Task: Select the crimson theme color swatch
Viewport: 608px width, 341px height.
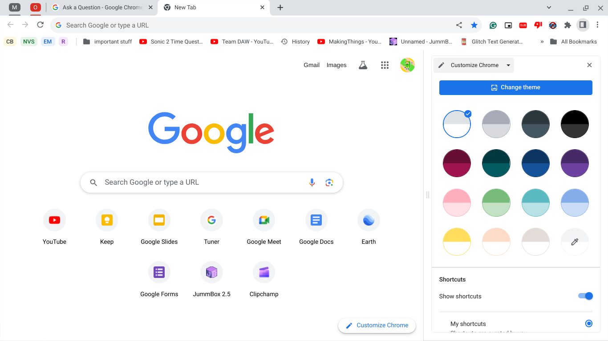Action: click(457, 163)
